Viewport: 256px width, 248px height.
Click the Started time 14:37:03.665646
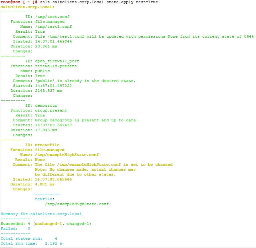53,179
